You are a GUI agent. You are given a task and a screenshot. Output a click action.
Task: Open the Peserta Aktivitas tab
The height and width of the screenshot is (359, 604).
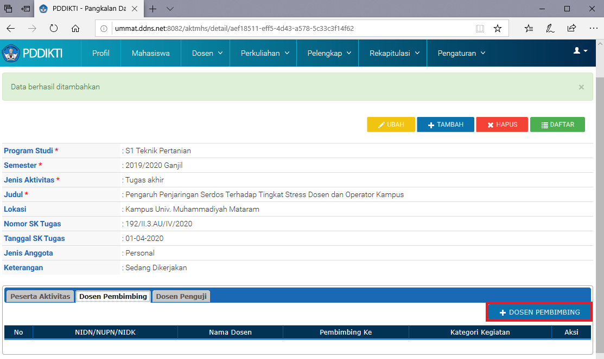pyautogui.click(x=39, y=296)
